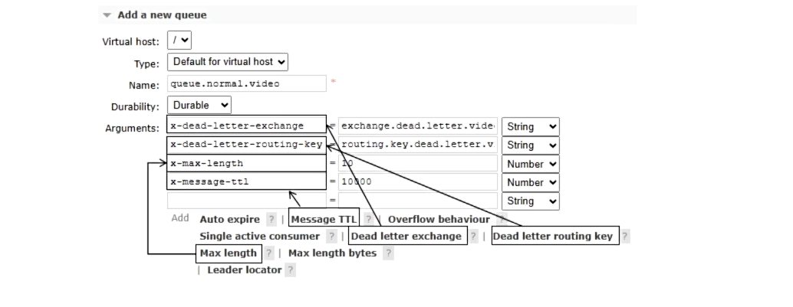Viewport: 793px width, 307px height.
Task: Open the help icon beside Max length
Action: pyautogui.click(x=269, y=253)
